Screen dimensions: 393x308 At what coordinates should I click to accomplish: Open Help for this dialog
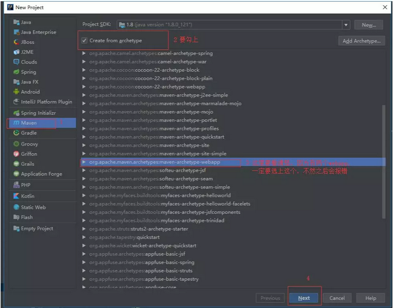(370, 298)
